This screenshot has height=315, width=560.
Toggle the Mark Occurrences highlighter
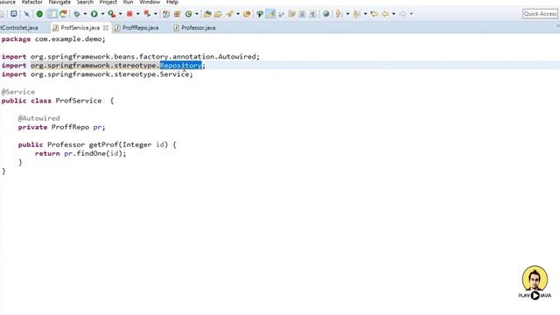point(271,14)
